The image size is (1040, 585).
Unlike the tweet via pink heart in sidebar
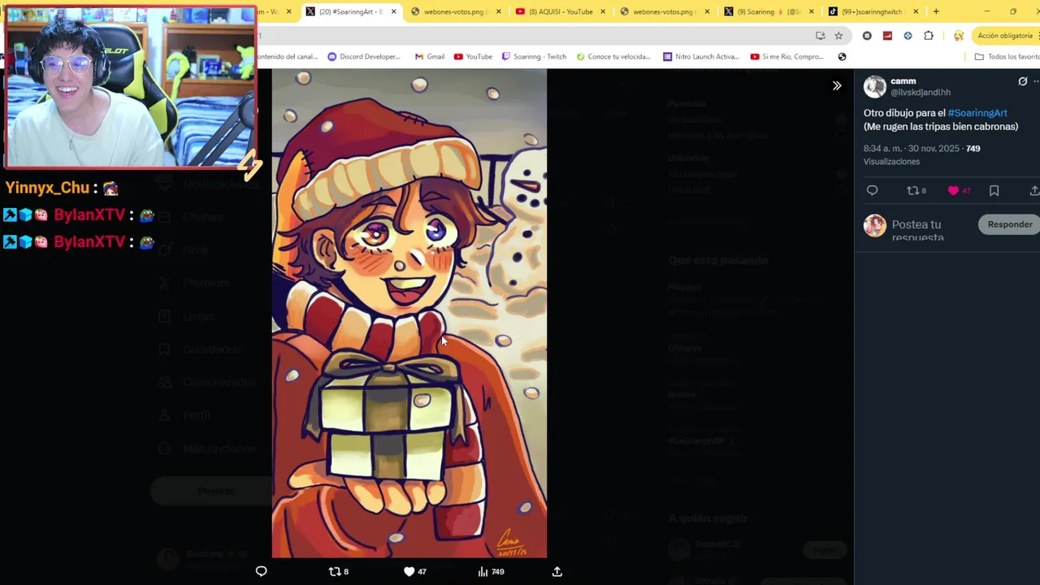click(953, 190)
